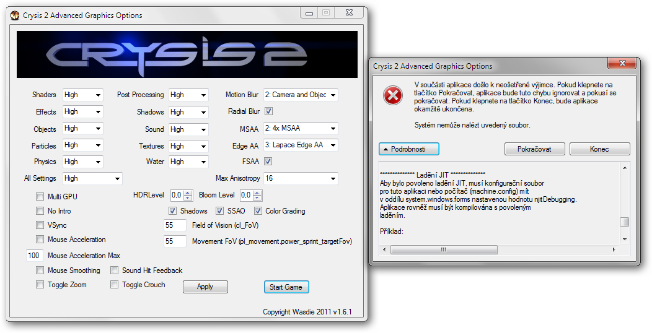Click the Bloom Level value field

pyautogui.click(x=246, y=195)
